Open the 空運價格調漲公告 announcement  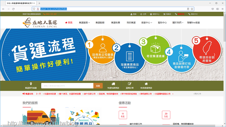point(162,94)
